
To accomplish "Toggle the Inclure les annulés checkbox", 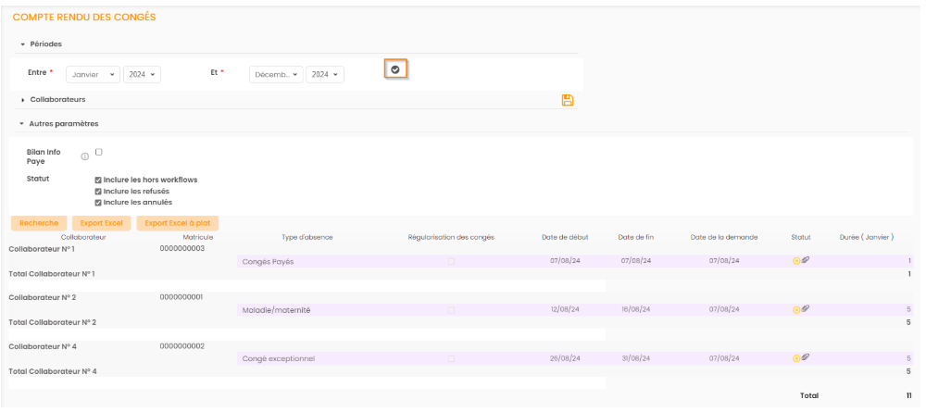I will pos(99,202).
